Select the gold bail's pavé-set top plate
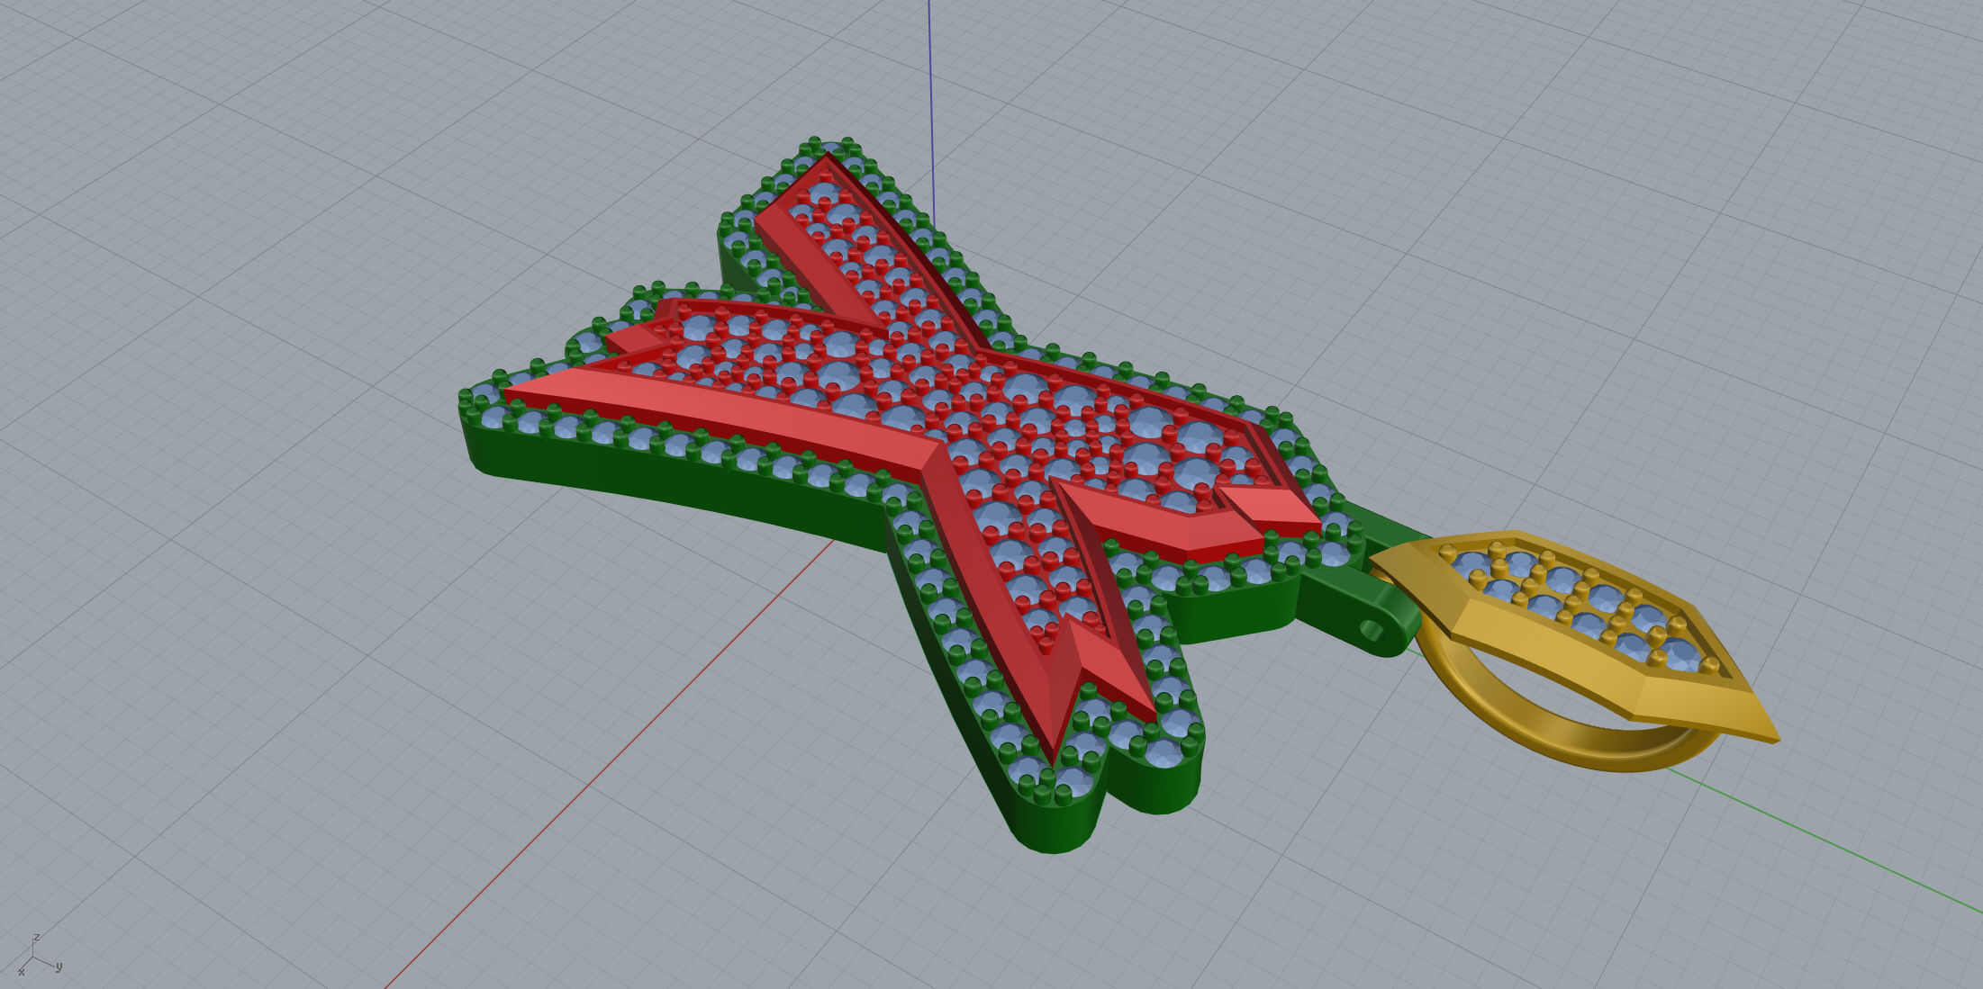This screenshot has height=989, width=1983. (1574, 635)
